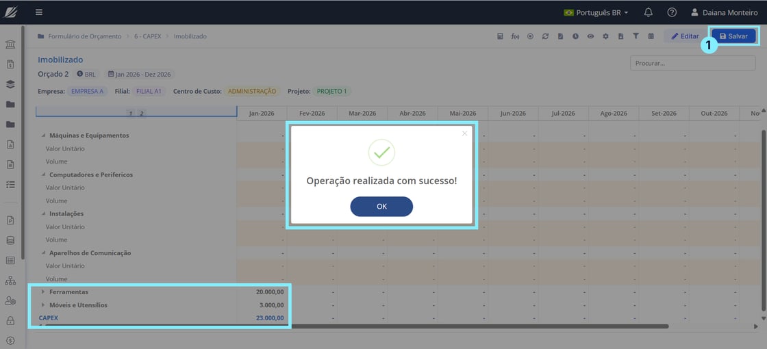Image resolution: width=767 pixels, height=349 pixels.
Task: Click the Procurar search field
Action: pos(692,63)
